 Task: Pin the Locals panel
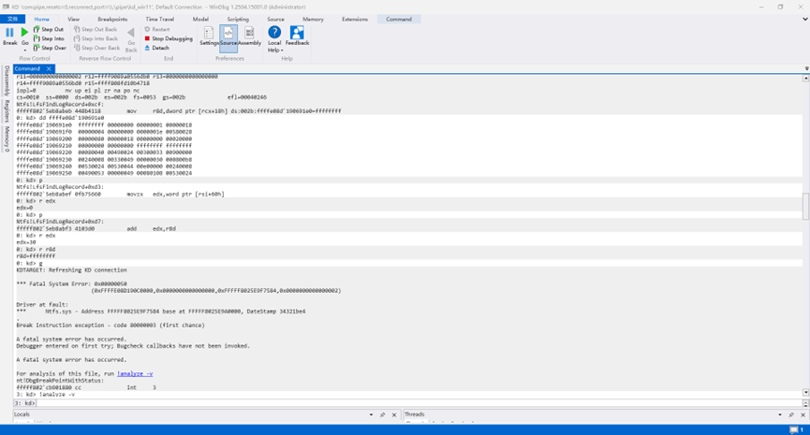coord(382,414)
